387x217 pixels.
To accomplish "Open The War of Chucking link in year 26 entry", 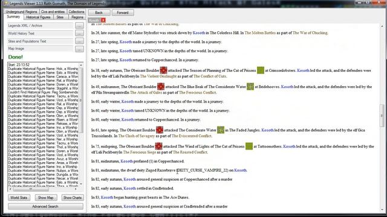I will tap(310, 33).
